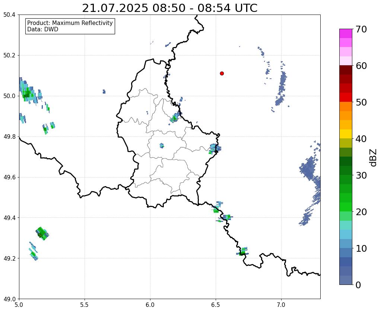Click the 50 tick label on colorbar
This screenshot has height=311, width=381.
click(x=361, y=102)
